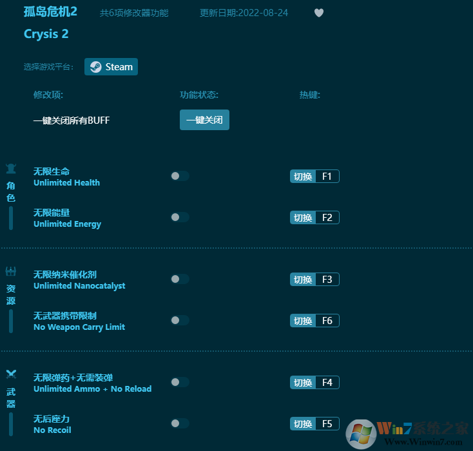Click the Crysis 2 title text
Viewport: 473px width, 451px height.
point(46,34)
